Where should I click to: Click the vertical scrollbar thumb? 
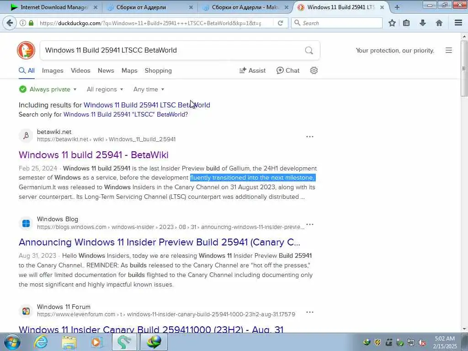tap(464, 69)
